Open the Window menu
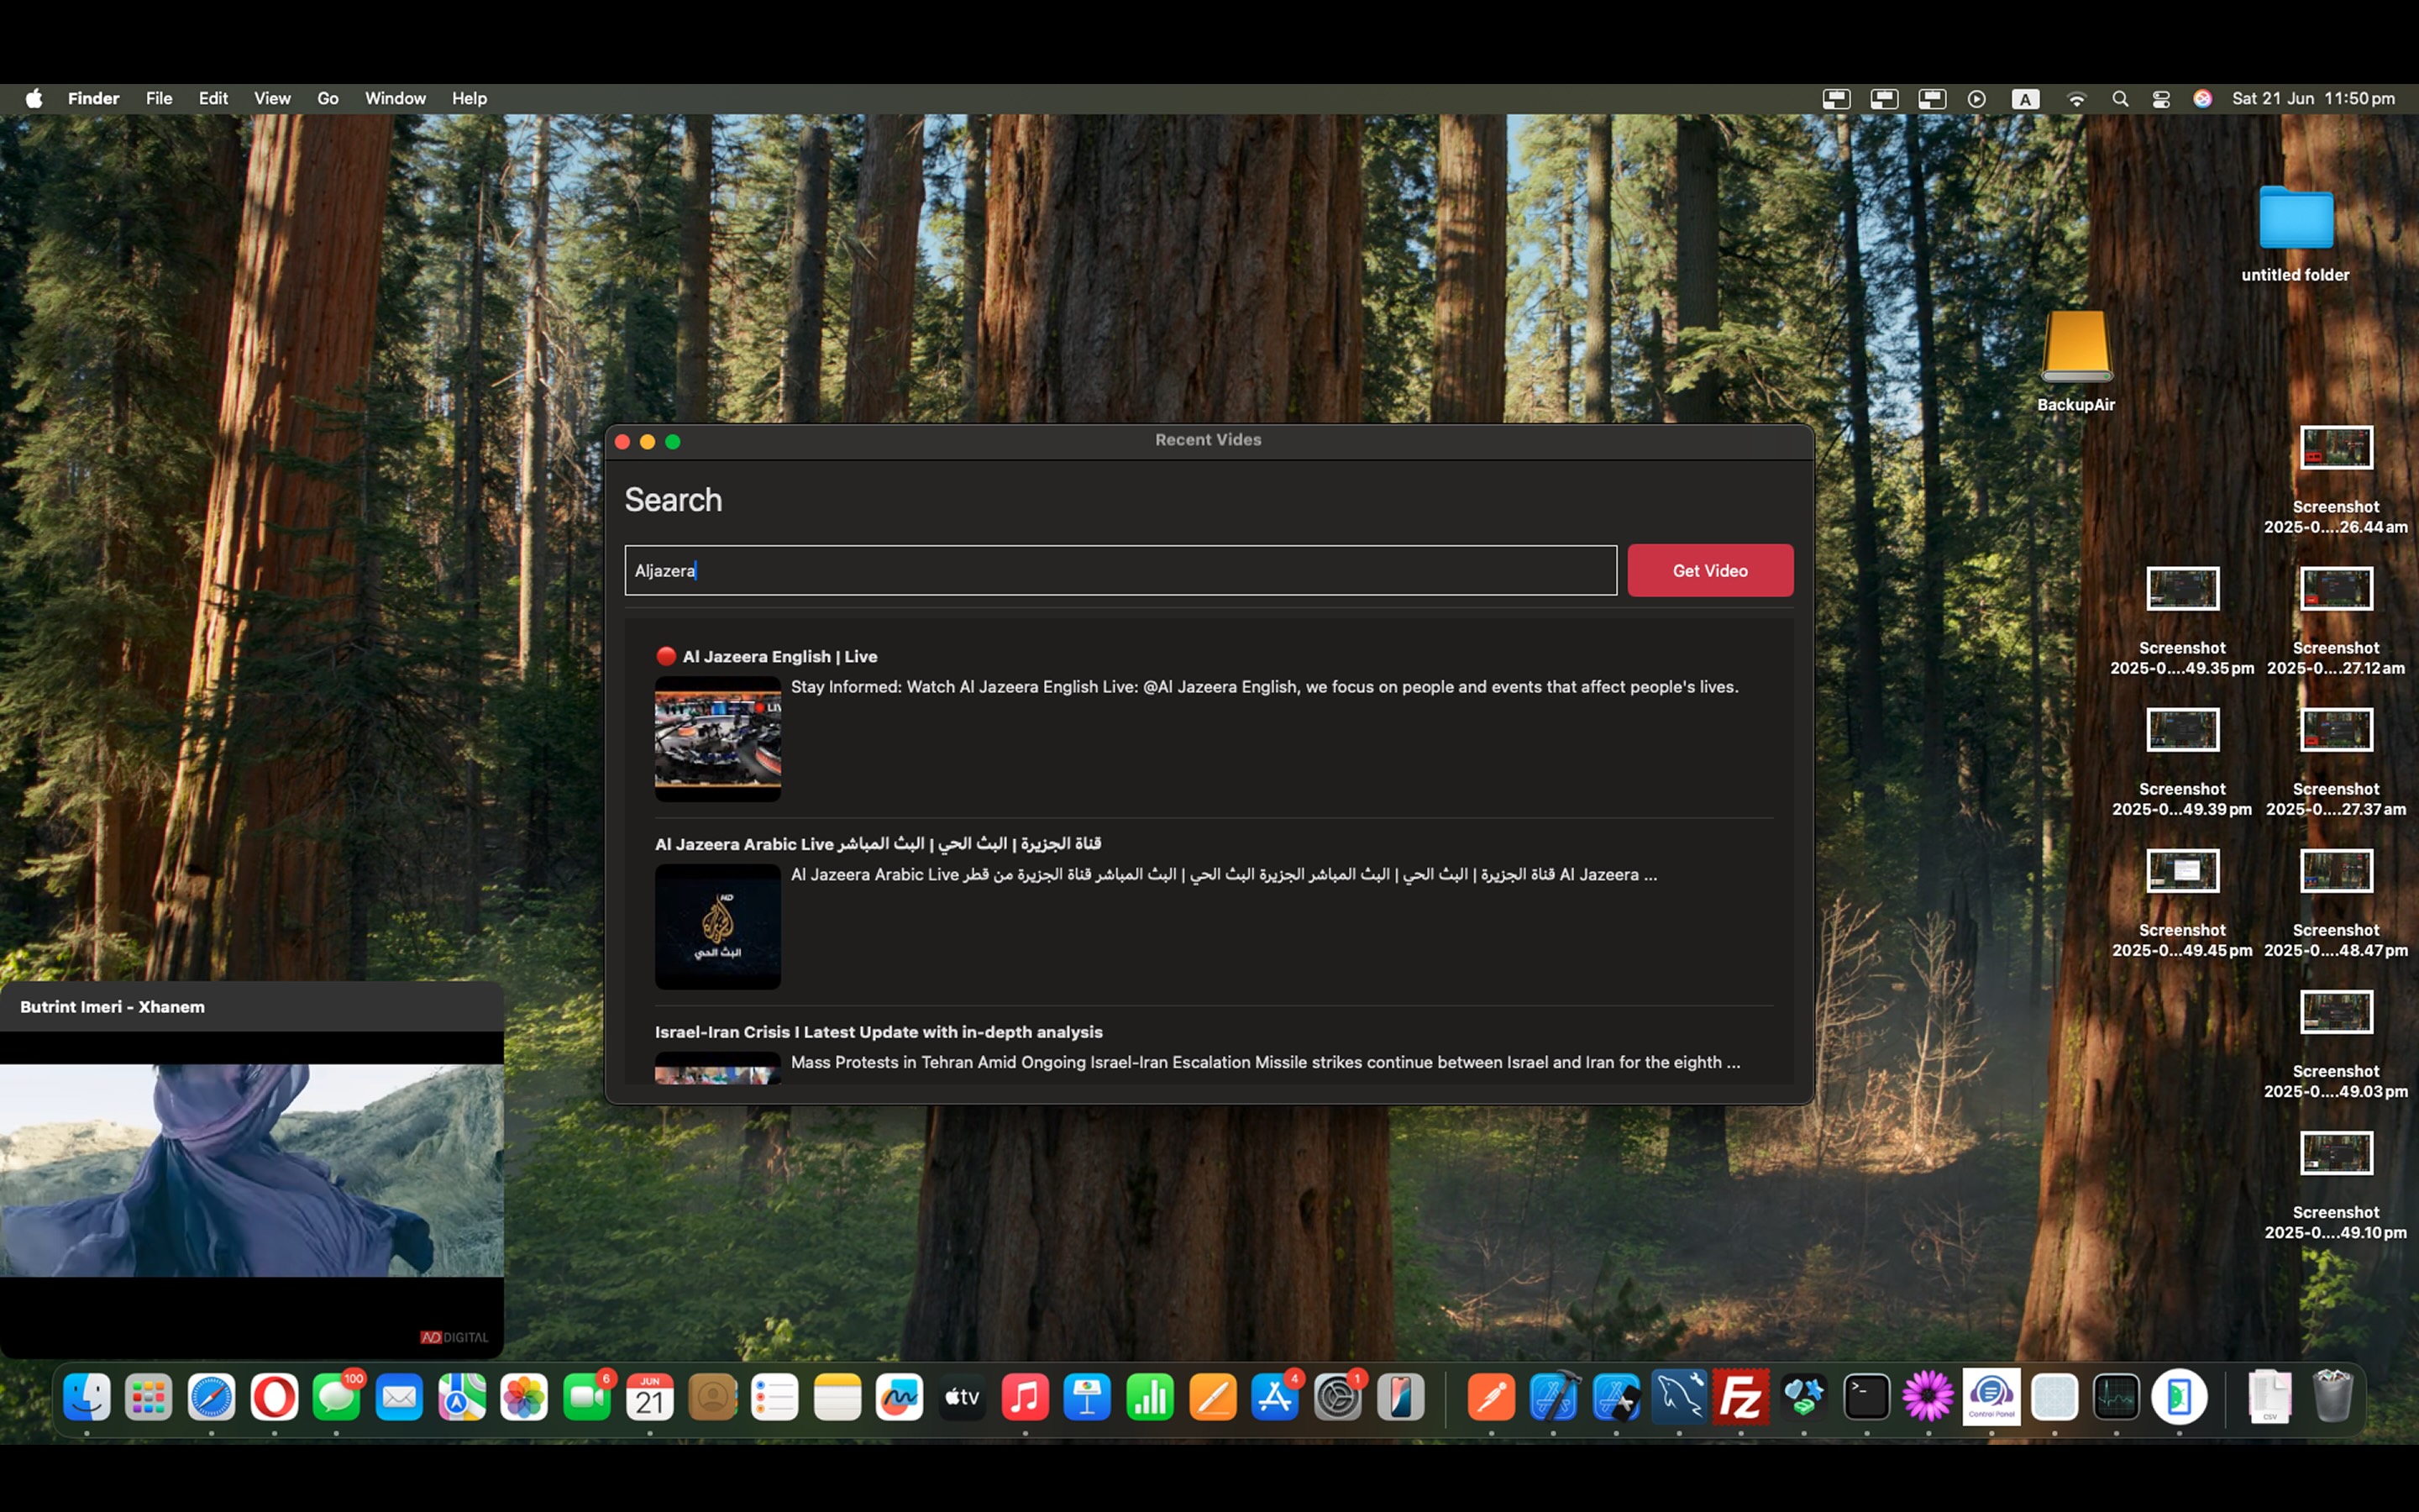The image size is (2419, 1512). coord(395,98)
